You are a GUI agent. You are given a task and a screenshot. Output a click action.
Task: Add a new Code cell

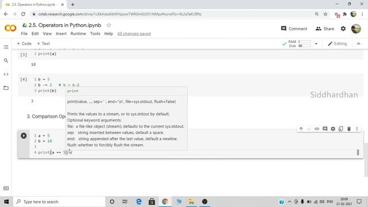coord(24,44)
